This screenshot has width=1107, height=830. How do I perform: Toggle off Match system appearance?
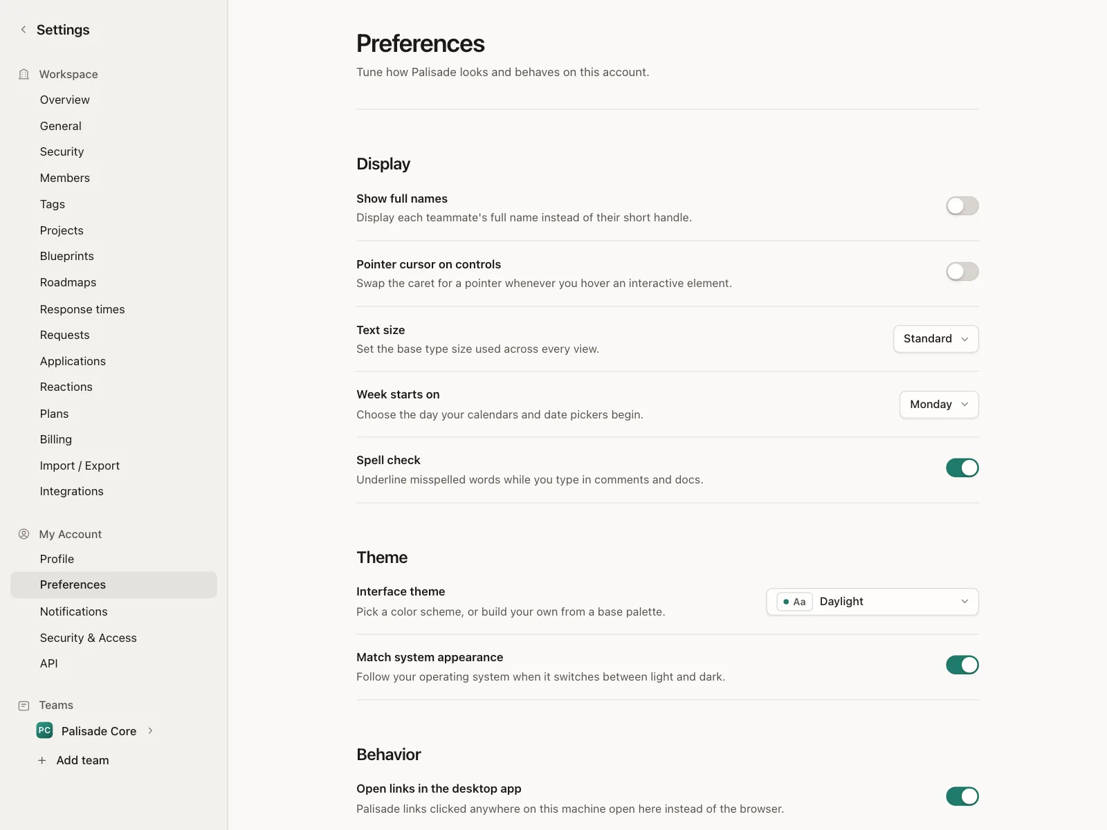point(962,665)
